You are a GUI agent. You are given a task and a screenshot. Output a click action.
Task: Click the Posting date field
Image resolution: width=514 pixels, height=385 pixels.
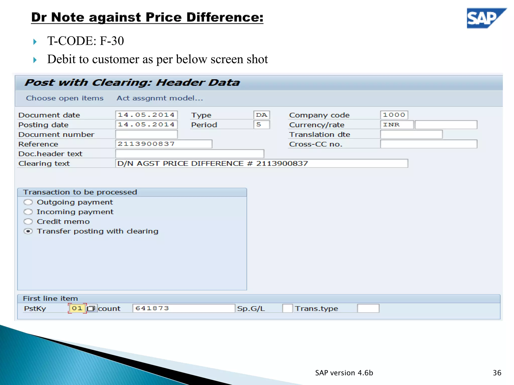point(147,125)
